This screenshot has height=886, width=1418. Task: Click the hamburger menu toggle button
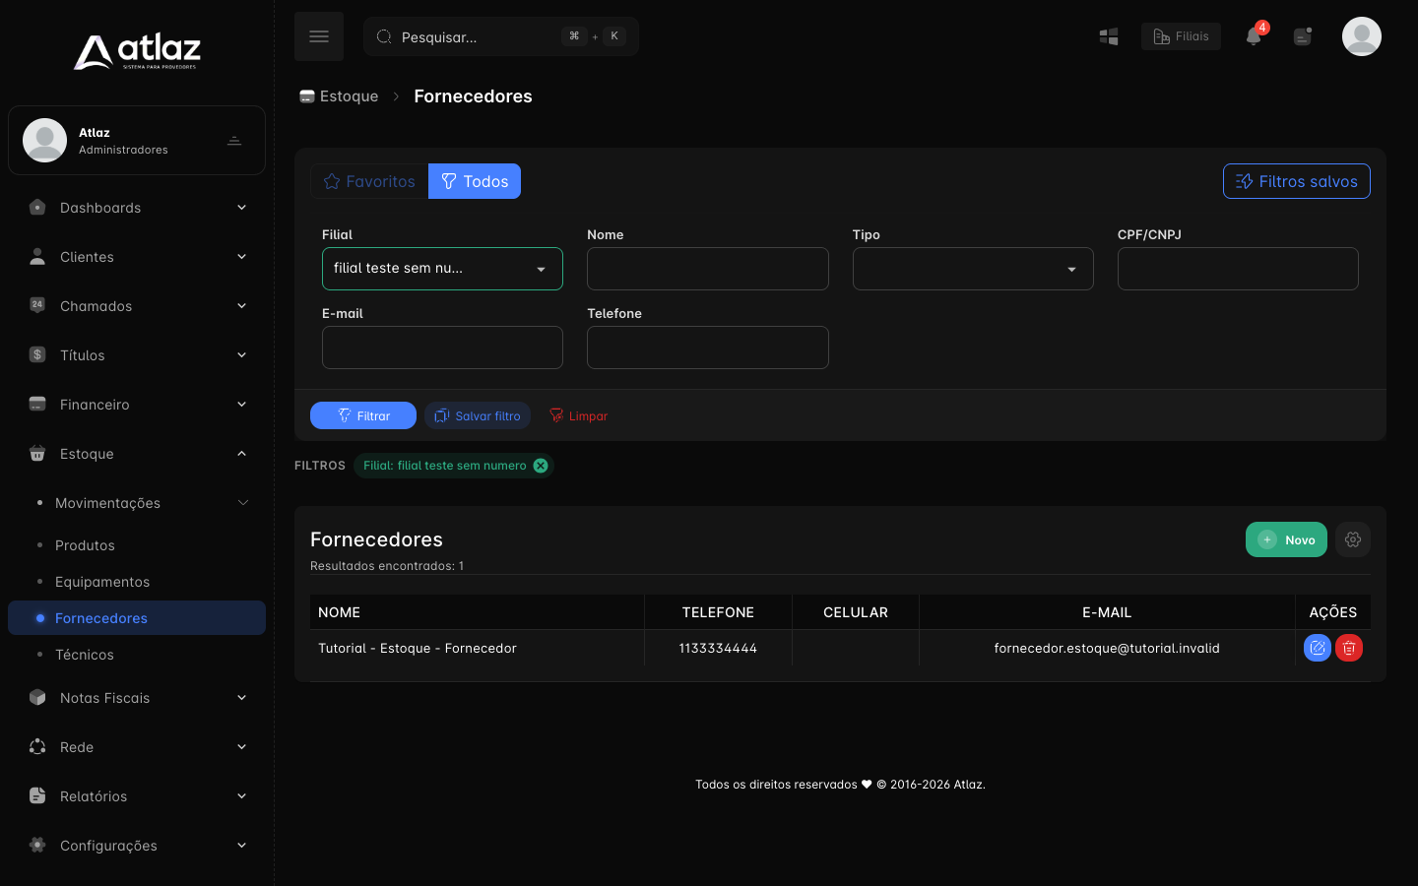click(319, 36)
